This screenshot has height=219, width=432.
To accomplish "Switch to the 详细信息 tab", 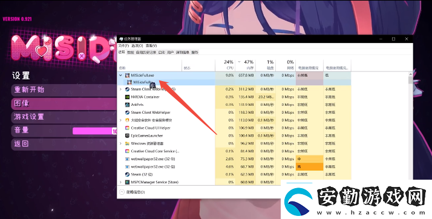I will [x=182, y=53].
